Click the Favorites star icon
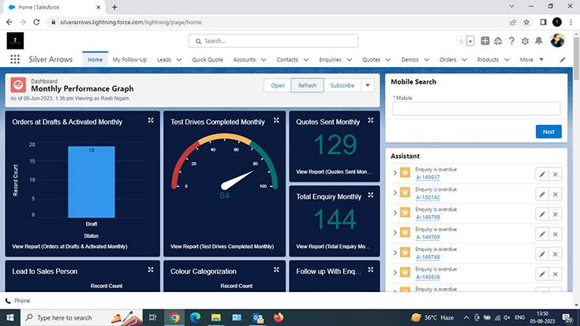Screen dimensions: 580x326 tap(462, 41)
